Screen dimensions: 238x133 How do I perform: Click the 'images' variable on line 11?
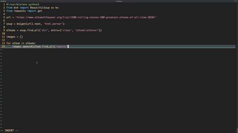(x=11, y=37)
